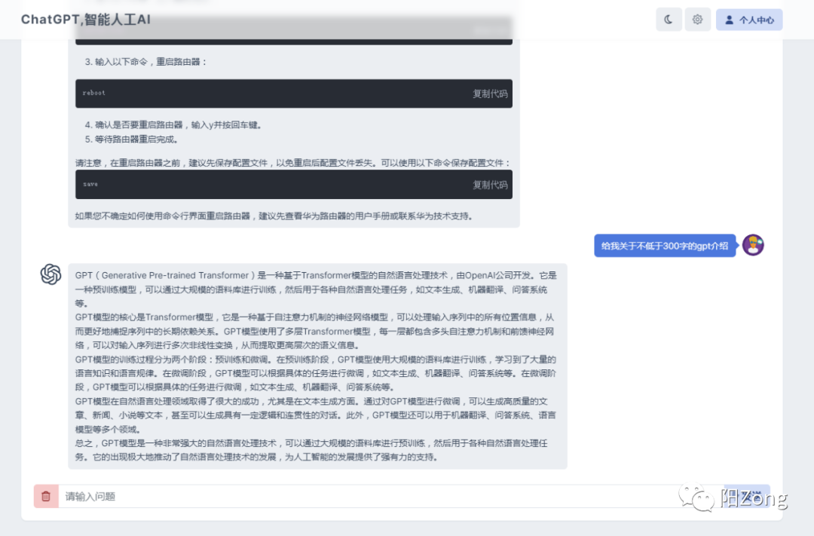The width and height of the screenshot is (814, 536).
Task: Click the user avatar beside the question
Action: [753, 245]
